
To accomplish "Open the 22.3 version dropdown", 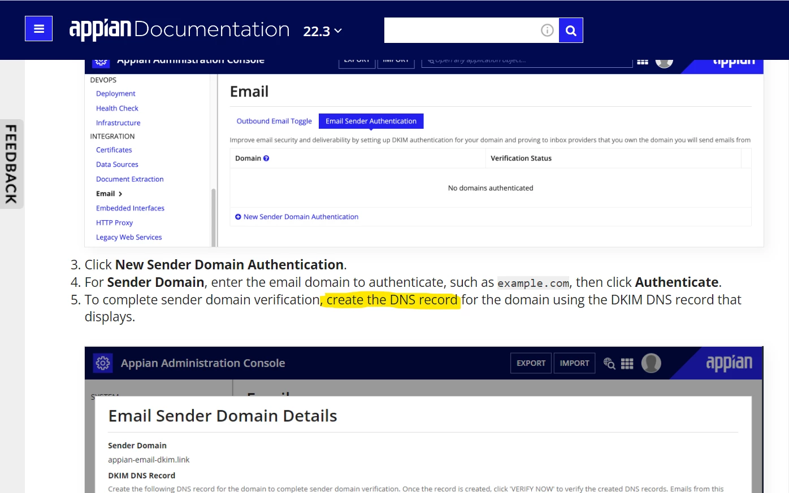I will [322, 31].
